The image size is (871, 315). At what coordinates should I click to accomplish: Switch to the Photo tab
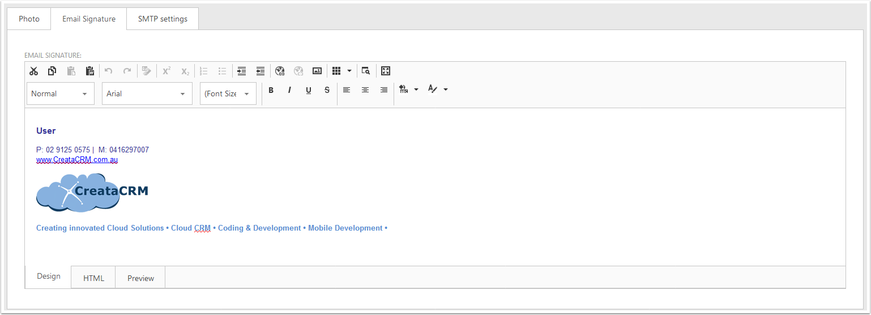pyautogui.click(x=29, y=19)
